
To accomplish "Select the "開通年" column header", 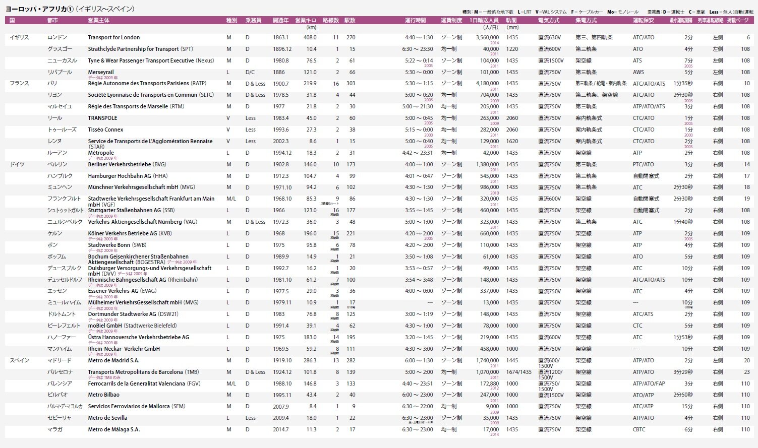I will pyautogui.click(x=280, y=21).
